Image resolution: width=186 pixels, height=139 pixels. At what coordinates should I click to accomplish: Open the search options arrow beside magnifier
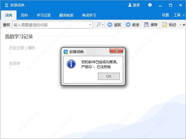(103, 25)
